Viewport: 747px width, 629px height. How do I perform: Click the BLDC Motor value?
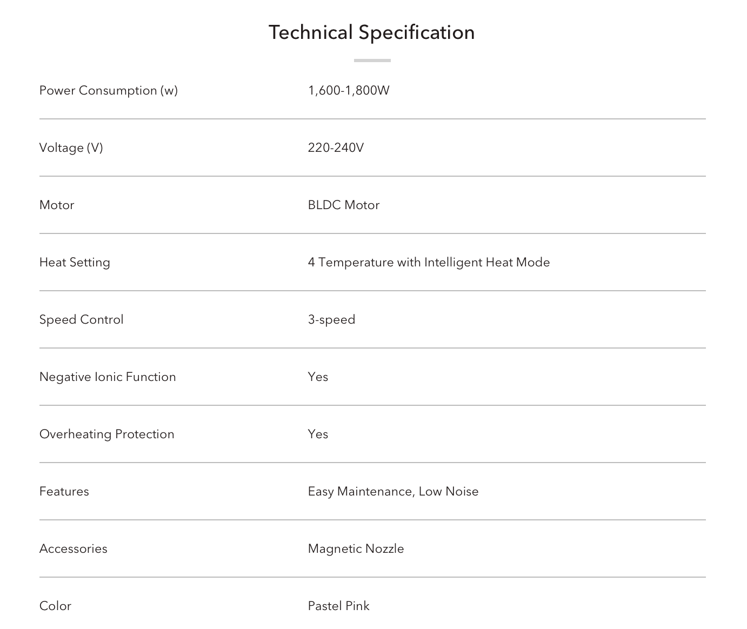tap(344, 205)
